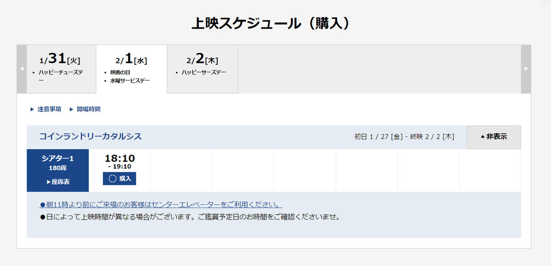This screenshot has width=551, height=266.
Task: Click the 初日 1/27 - 終映 2/2 date range
Action: (404, 137)
